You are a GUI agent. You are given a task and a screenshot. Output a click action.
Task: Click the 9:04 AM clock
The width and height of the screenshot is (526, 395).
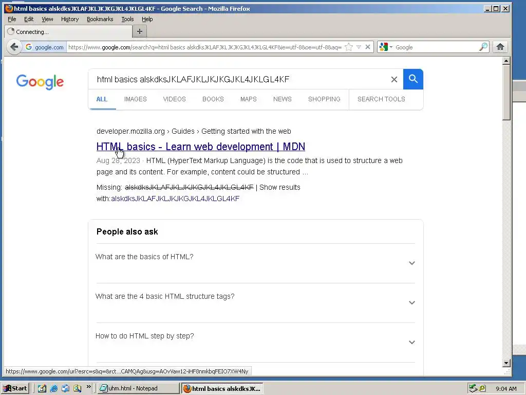click(506, 389)
